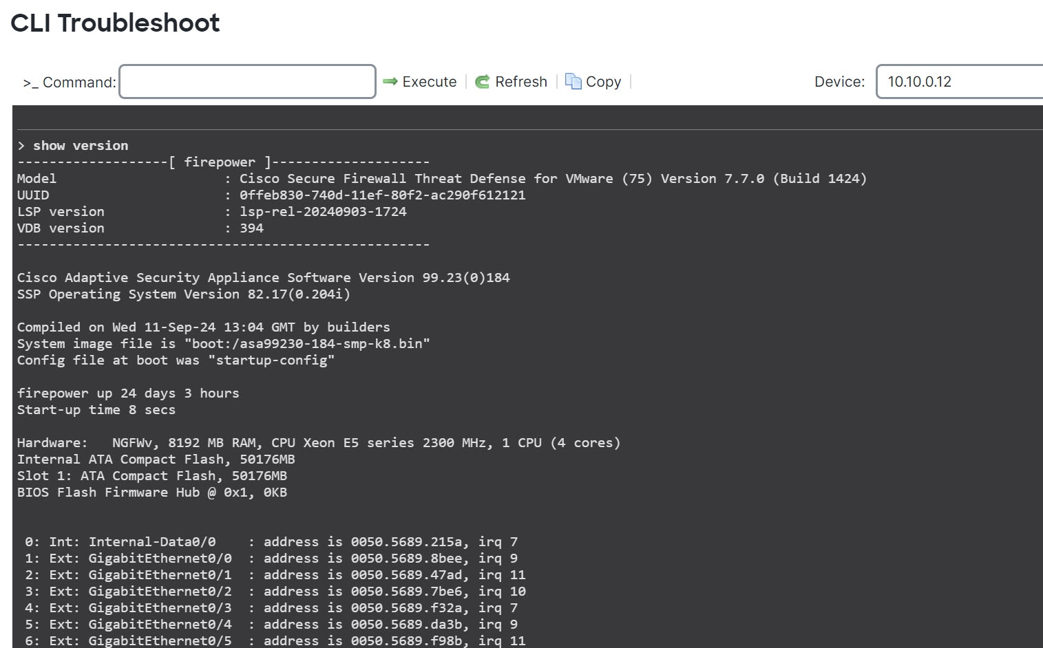Click 'Internal ATA Compact Flash, 50176MB'
The image size is (1043, 648).
click(x=156, y=459)
